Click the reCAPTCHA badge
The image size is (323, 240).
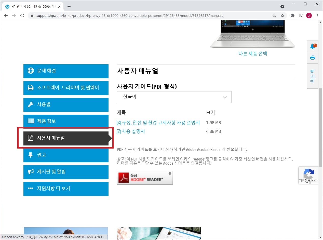click(x=308, y=175)
